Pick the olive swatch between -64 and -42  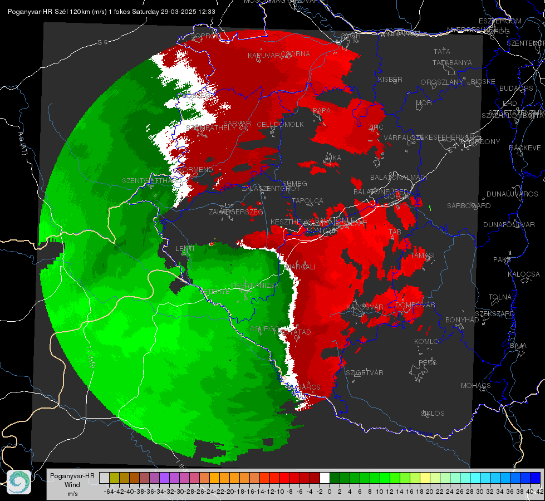(114, 478)
